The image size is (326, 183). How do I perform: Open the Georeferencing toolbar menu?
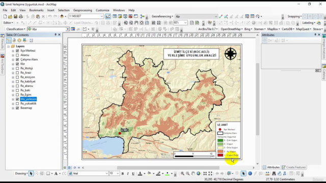tap(162, 16)
